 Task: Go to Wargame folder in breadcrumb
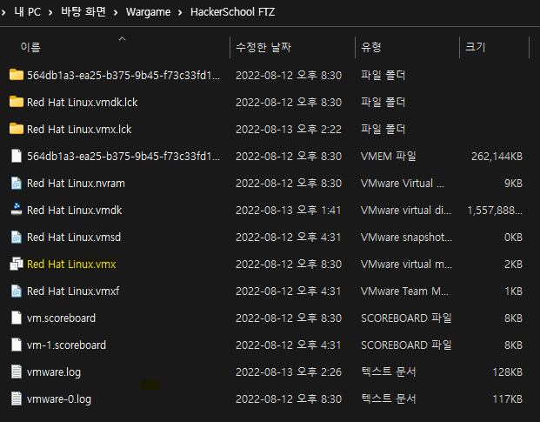click(x=148, y=12)
